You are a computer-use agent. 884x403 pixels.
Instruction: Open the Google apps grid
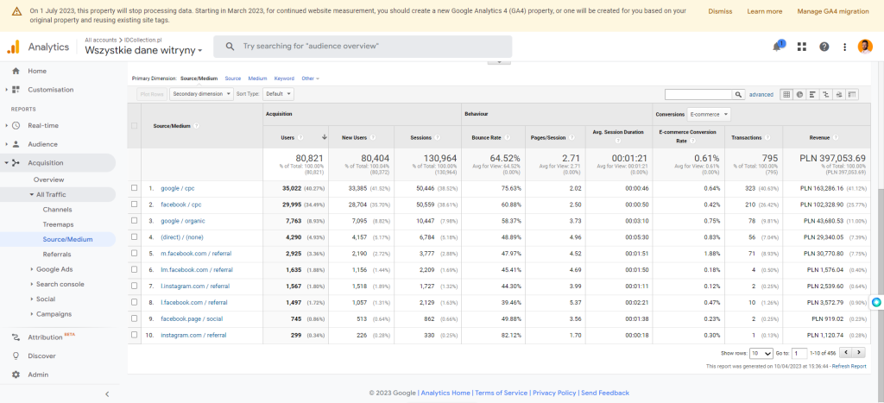click(x=802, y=47)
